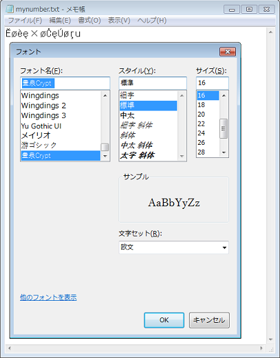Image resolution: width=280 pixels, height=358 pixels.
Task: Click the キャンセル button
Action: pos(209,320)
